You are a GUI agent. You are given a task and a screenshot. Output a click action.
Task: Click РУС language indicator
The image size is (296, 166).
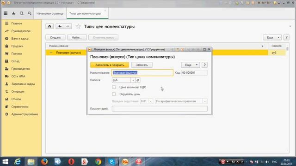[274, 162]
